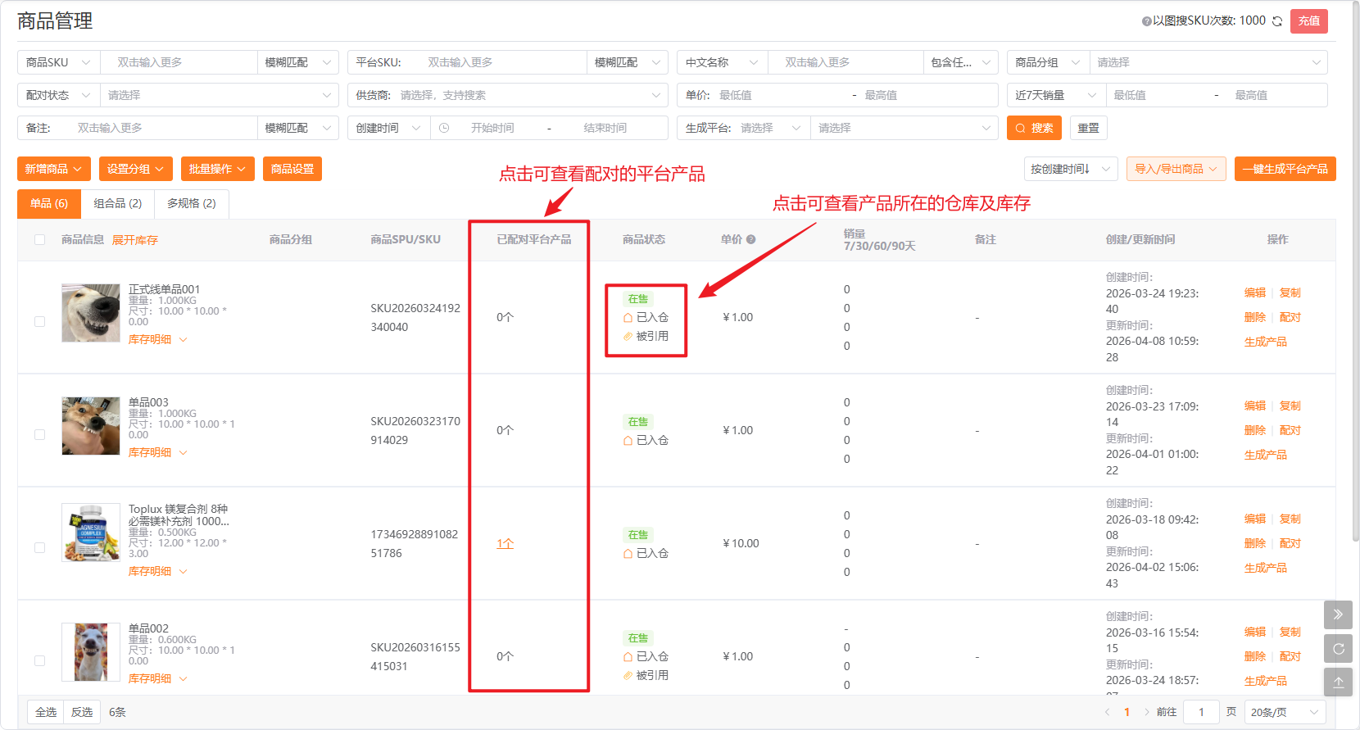The height and width of the screenshot is (730, 1360).
Task: Switch to 单品 (6) tab
Action: coord(49,203)
